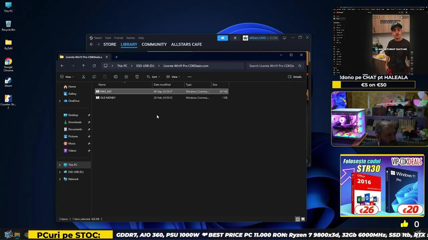Click ESD-USB (D:) breadcrumb in address bar
428x240 pixels.
tap(145, 66)
